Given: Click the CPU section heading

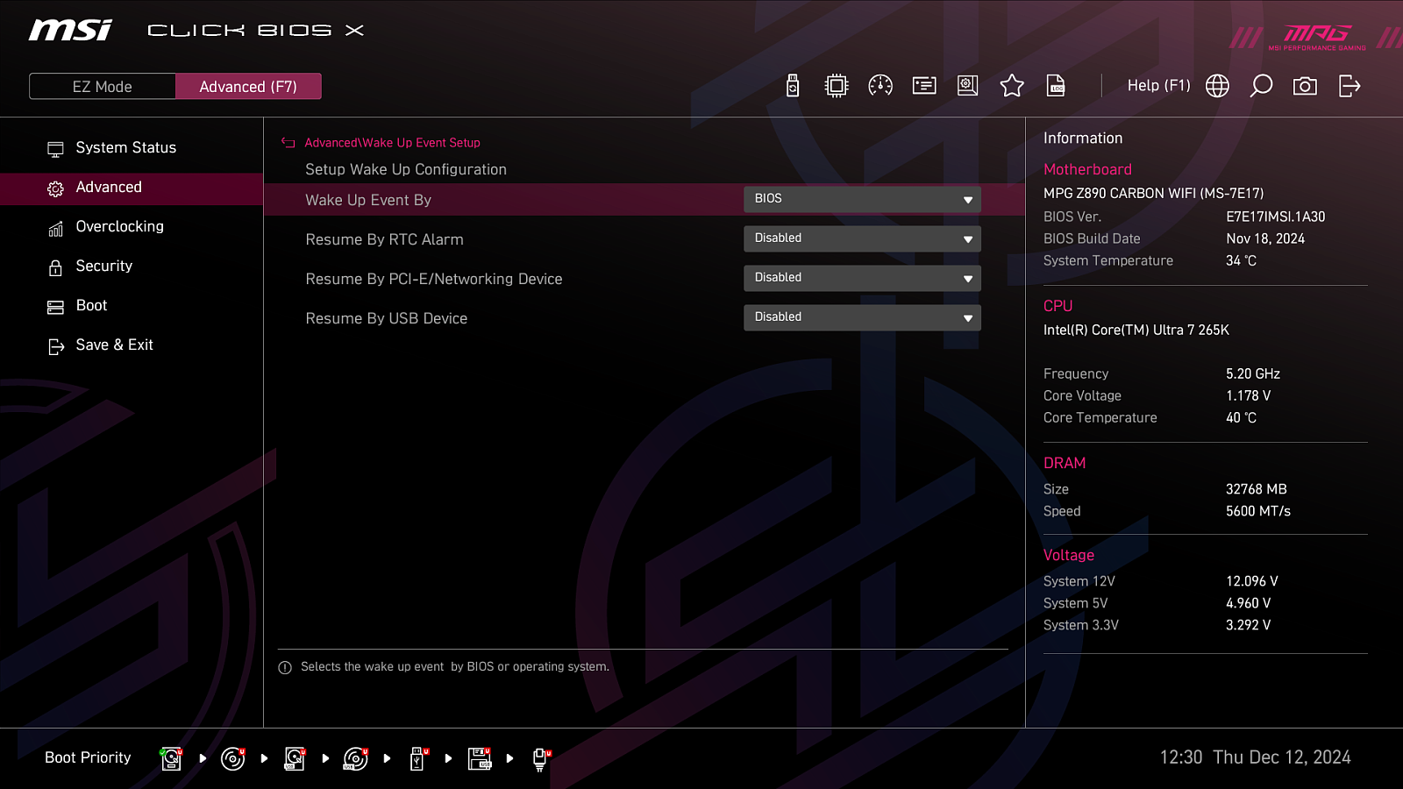Looking at the screenshot, I should pyautogui.click(x=1058, y=306).
